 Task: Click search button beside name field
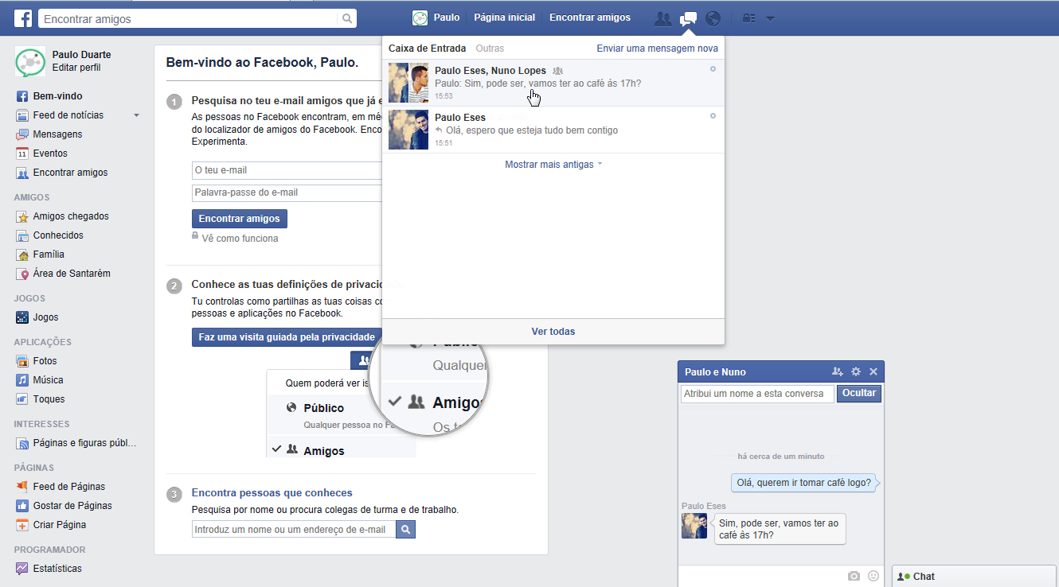click(x=406, y=530)
